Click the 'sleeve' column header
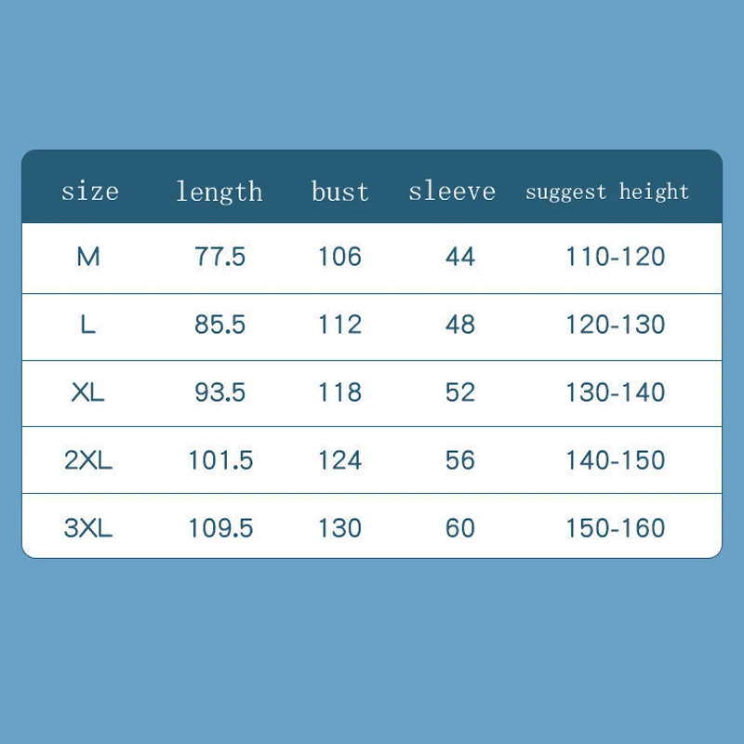 (452, 192)
